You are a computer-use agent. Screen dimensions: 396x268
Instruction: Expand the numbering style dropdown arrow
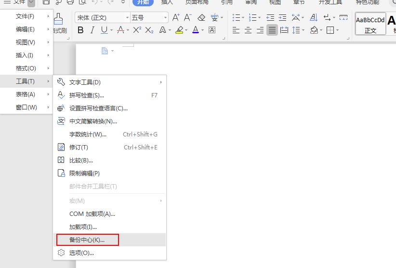259,18
